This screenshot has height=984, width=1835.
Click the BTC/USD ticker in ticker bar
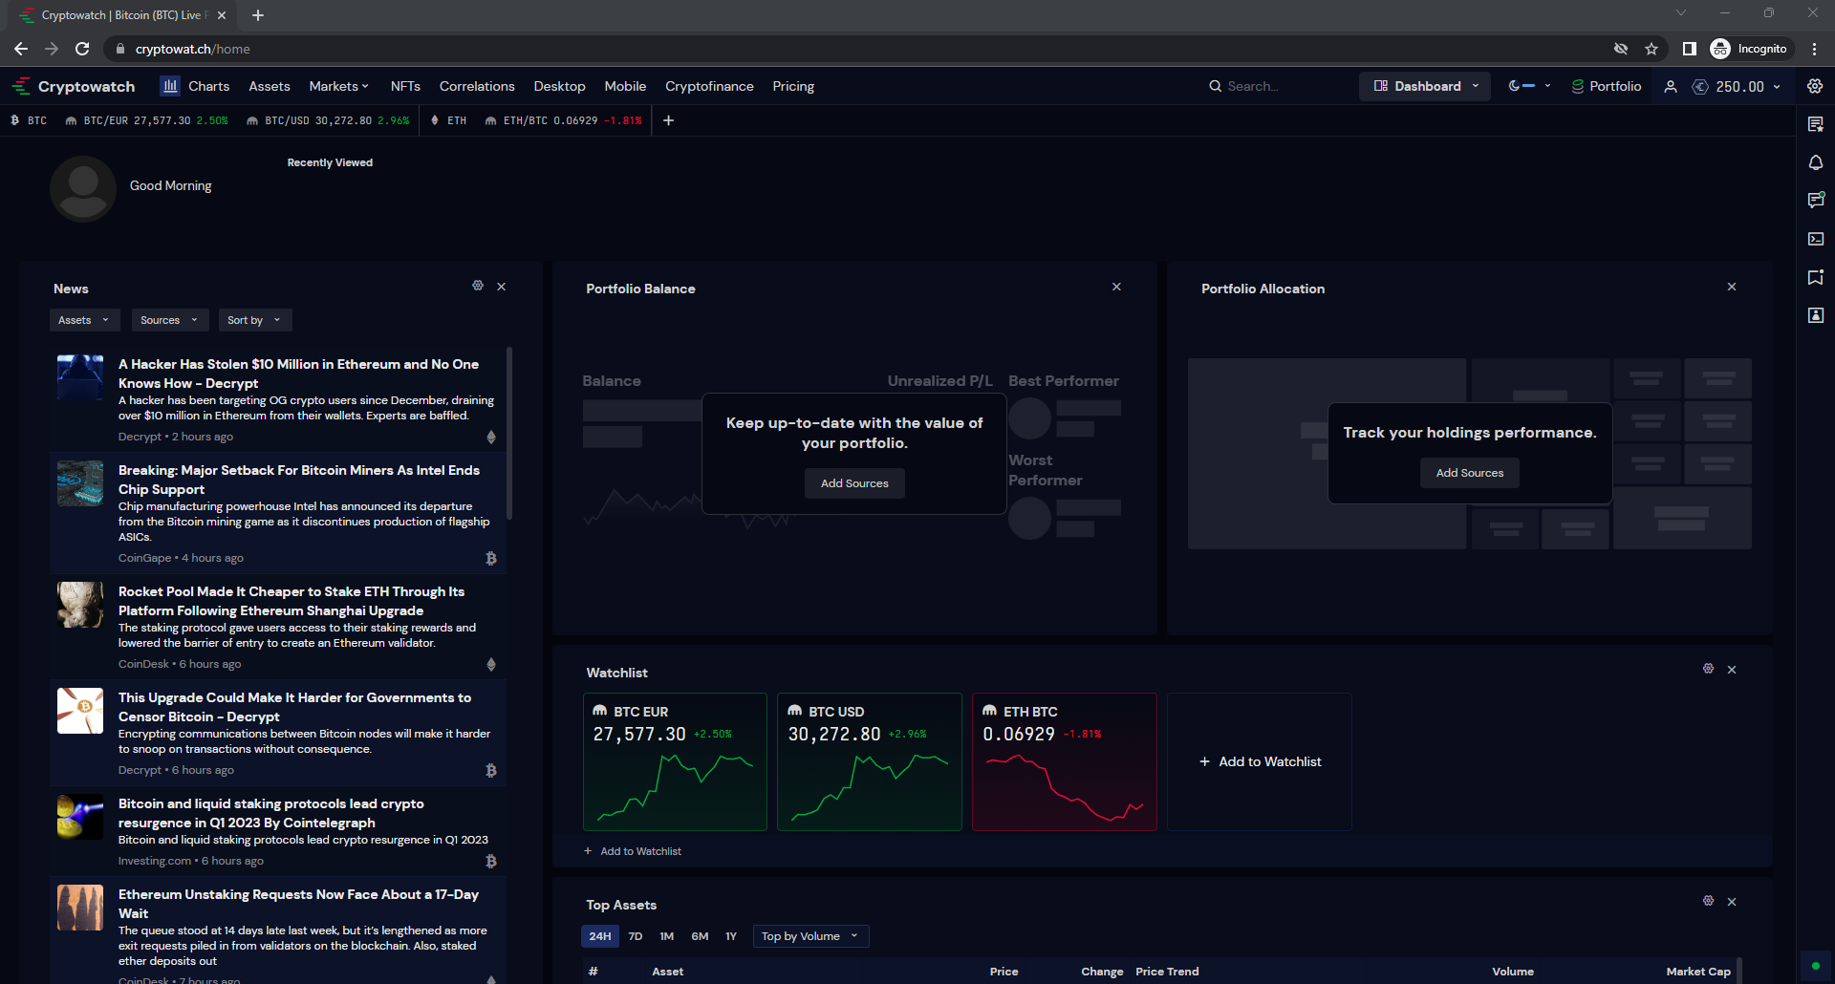tap(328, 120)
